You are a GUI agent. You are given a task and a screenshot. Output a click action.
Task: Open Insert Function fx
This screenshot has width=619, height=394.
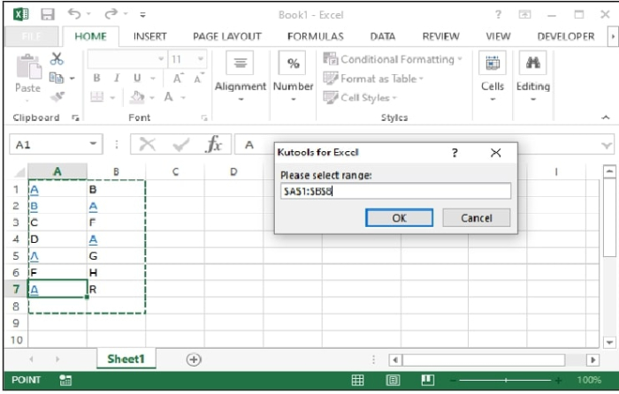214,144
